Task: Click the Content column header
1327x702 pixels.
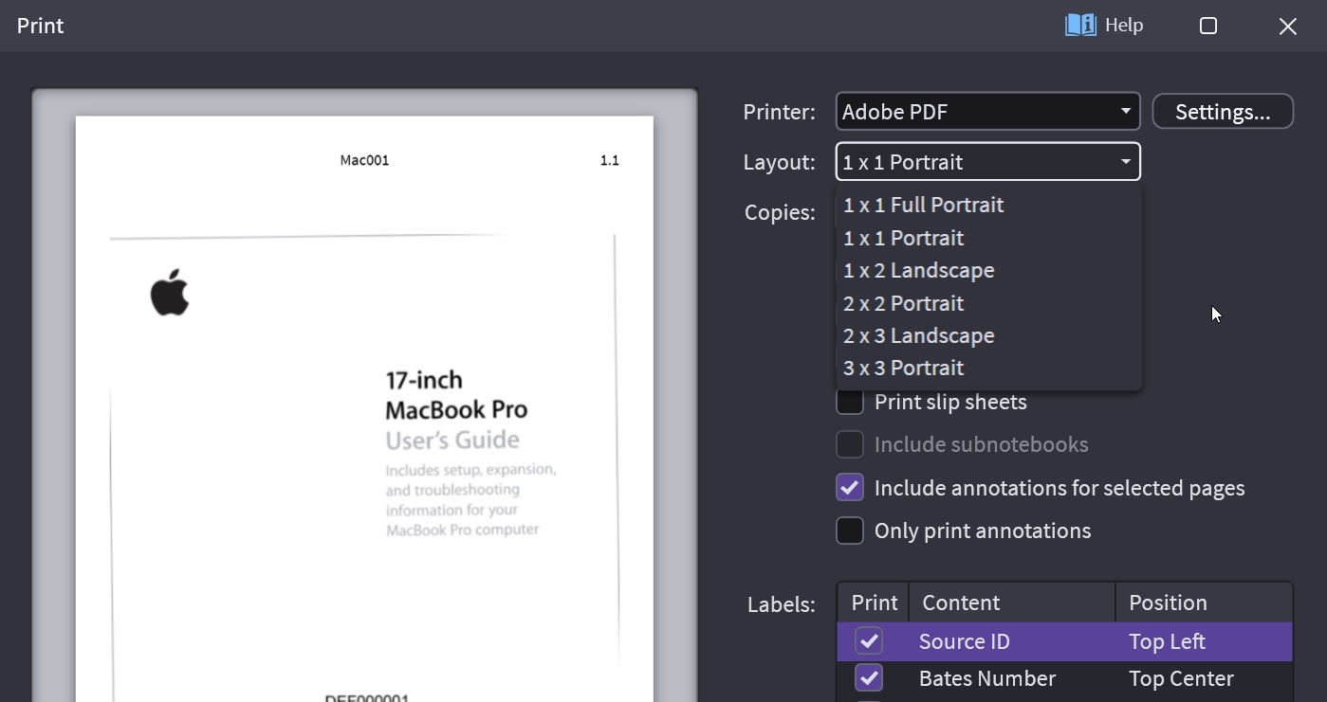Action: coord(1010,603)
